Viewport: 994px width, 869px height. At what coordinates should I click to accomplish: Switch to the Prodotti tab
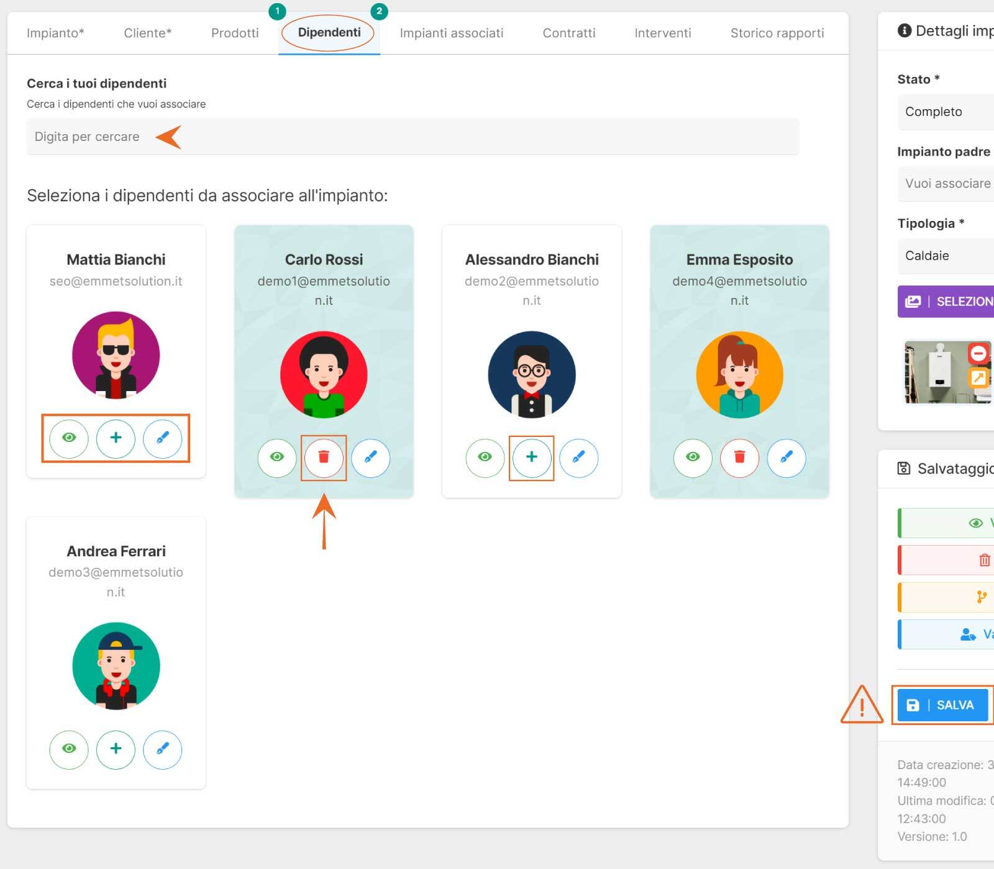[x=235, y=33]
